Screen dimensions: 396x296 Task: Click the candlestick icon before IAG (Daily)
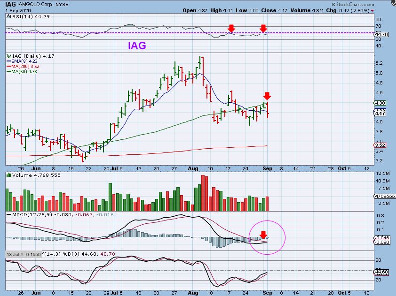click(8, 56)
